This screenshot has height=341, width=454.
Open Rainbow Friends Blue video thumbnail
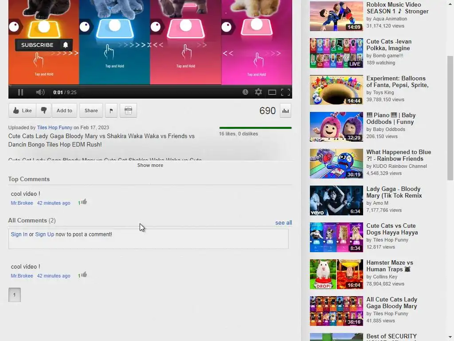[x=336, y=163]
